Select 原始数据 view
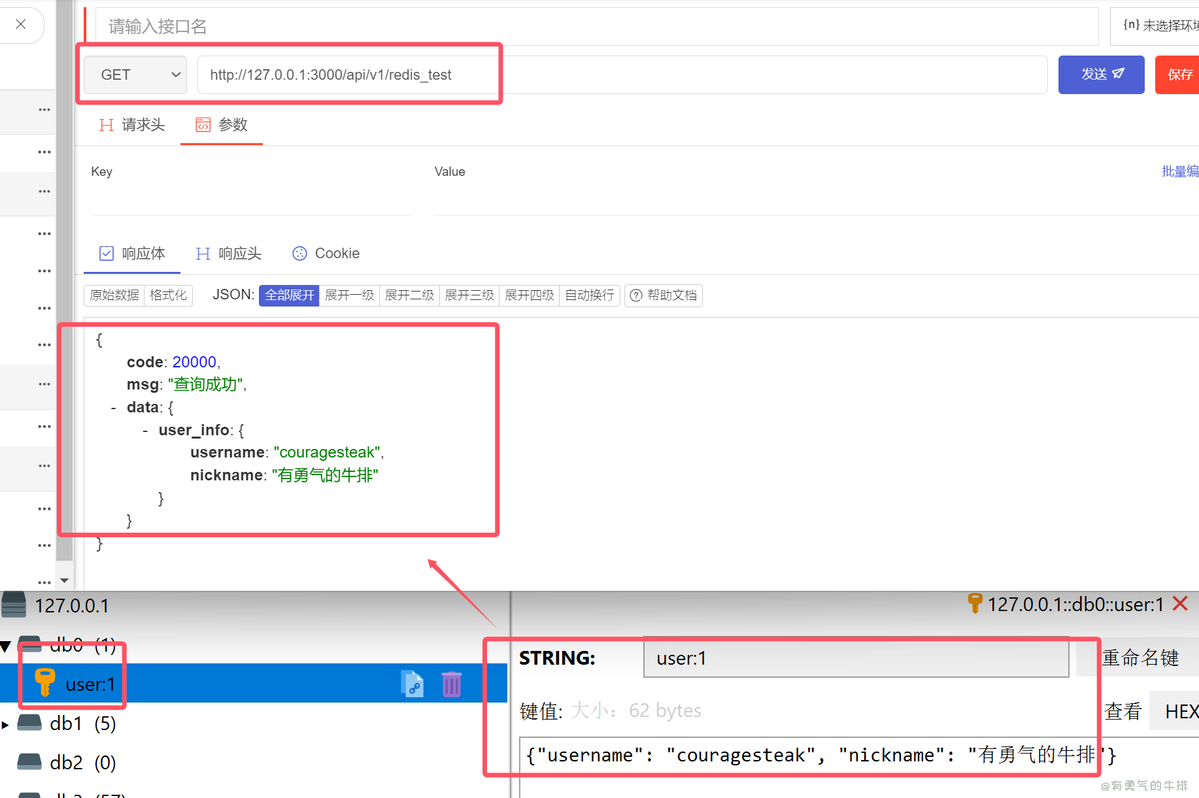 coord(114,295)
